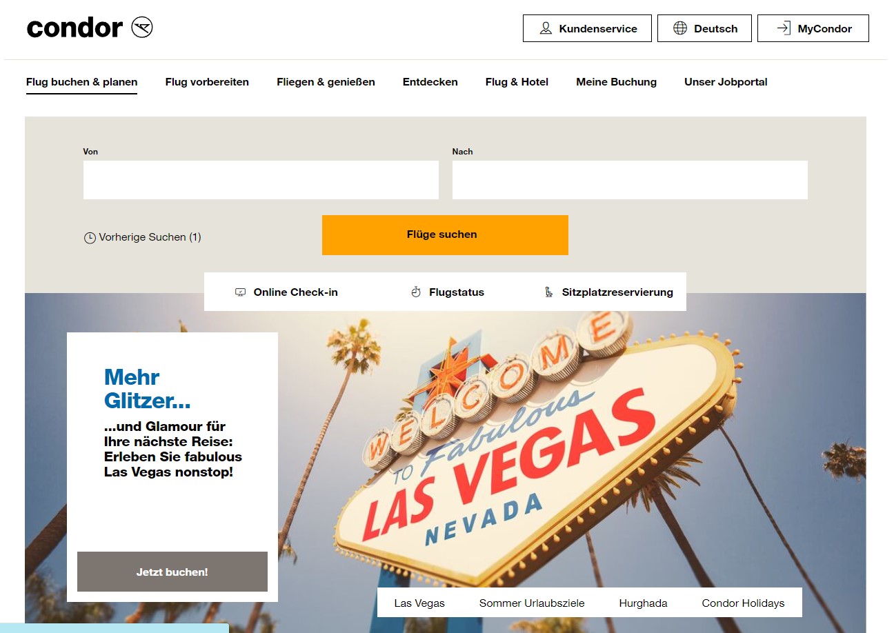Screen dimensions: 894x633
Task: Click the Mehr Glitzer... headline
Action: (147, 389)
